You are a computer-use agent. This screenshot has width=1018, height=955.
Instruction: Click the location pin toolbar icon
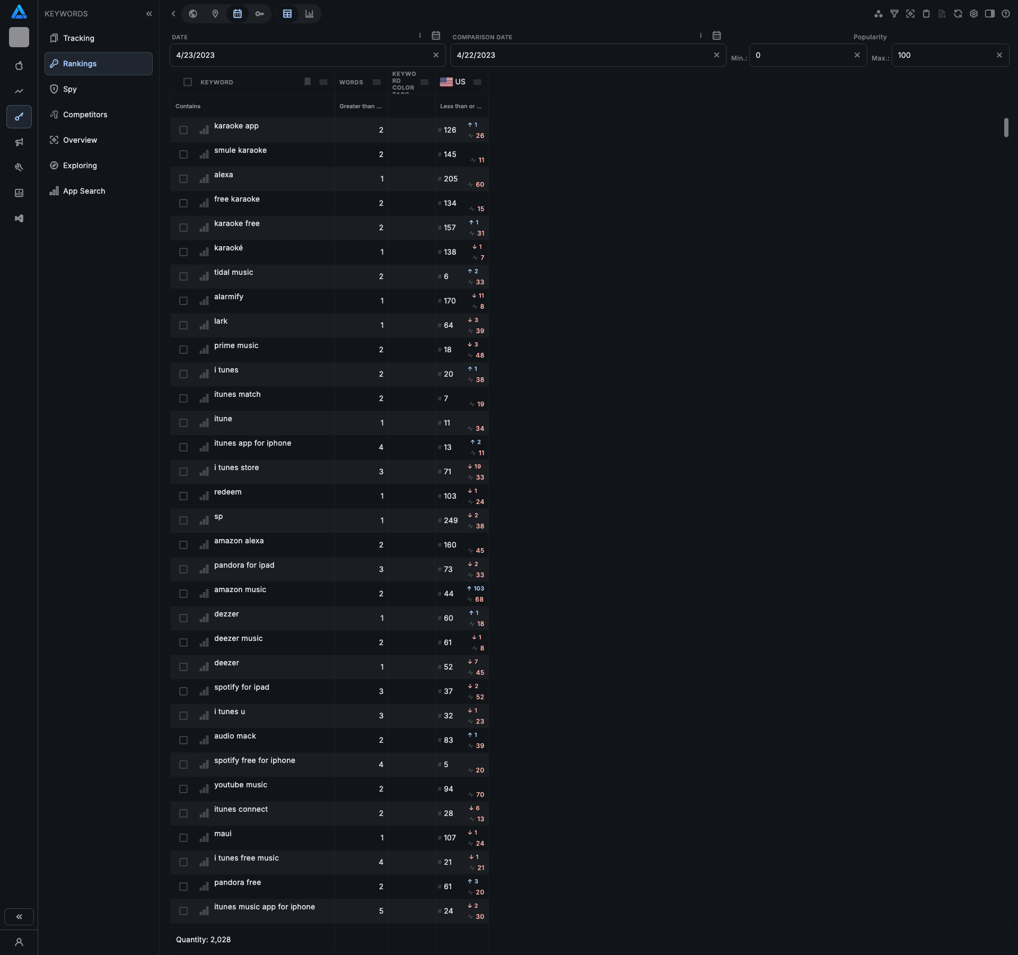click(x=215, y=14)
